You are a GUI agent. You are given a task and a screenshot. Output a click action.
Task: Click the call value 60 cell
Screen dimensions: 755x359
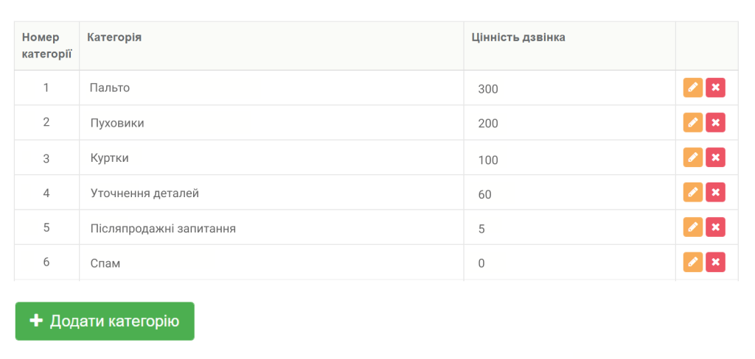(x=570, y=193)
